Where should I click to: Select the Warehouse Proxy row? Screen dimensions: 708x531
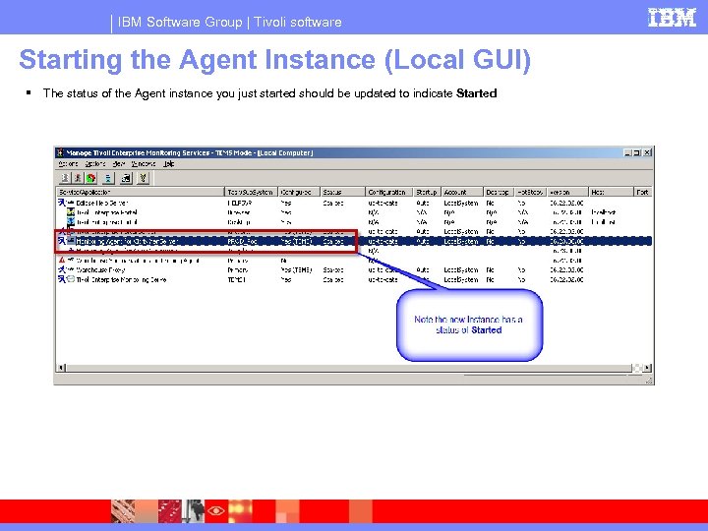354,269
